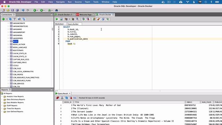
Task: Click the Redo icon in main toolbar
Action: (x=28, y=10)
